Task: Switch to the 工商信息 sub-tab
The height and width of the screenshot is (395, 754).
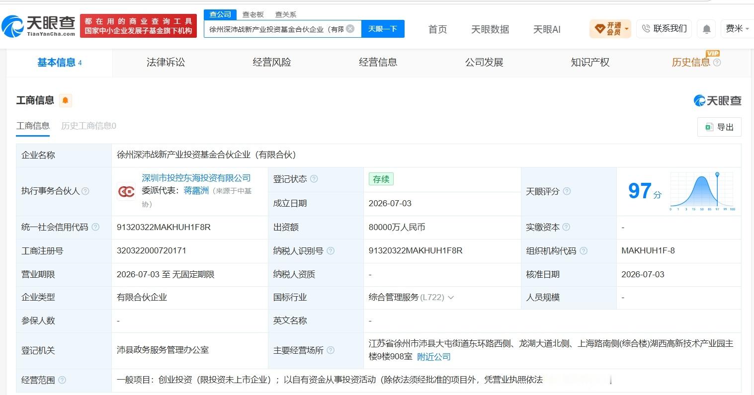Action: [x=33, y=126]
